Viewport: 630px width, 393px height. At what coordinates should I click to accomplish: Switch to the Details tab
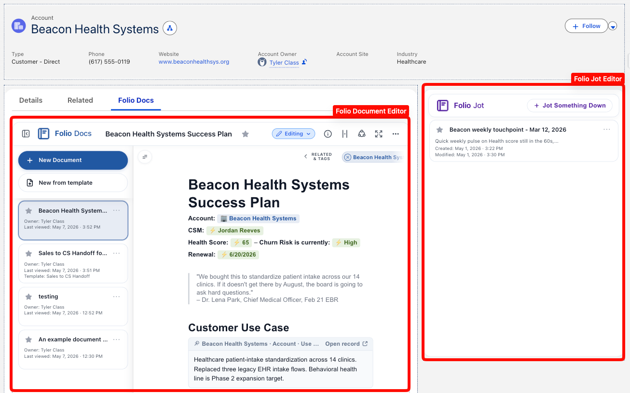(x=31, y=100)
